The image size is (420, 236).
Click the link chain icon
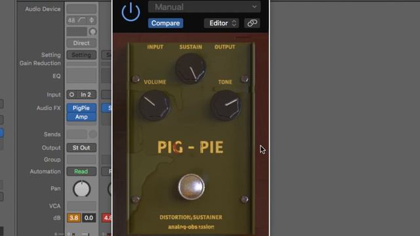(x=252, y=24)
